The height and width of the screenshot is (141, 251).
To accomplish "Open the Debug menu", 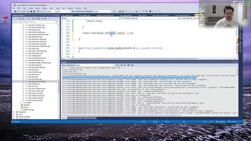I will click(x=44, y=8).
